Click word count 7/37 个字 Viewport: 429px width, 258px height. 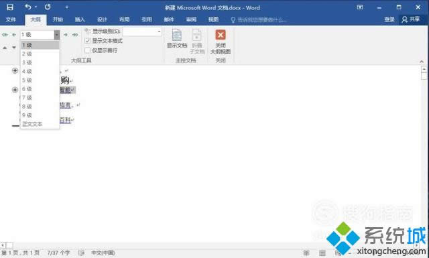(58, 253)
